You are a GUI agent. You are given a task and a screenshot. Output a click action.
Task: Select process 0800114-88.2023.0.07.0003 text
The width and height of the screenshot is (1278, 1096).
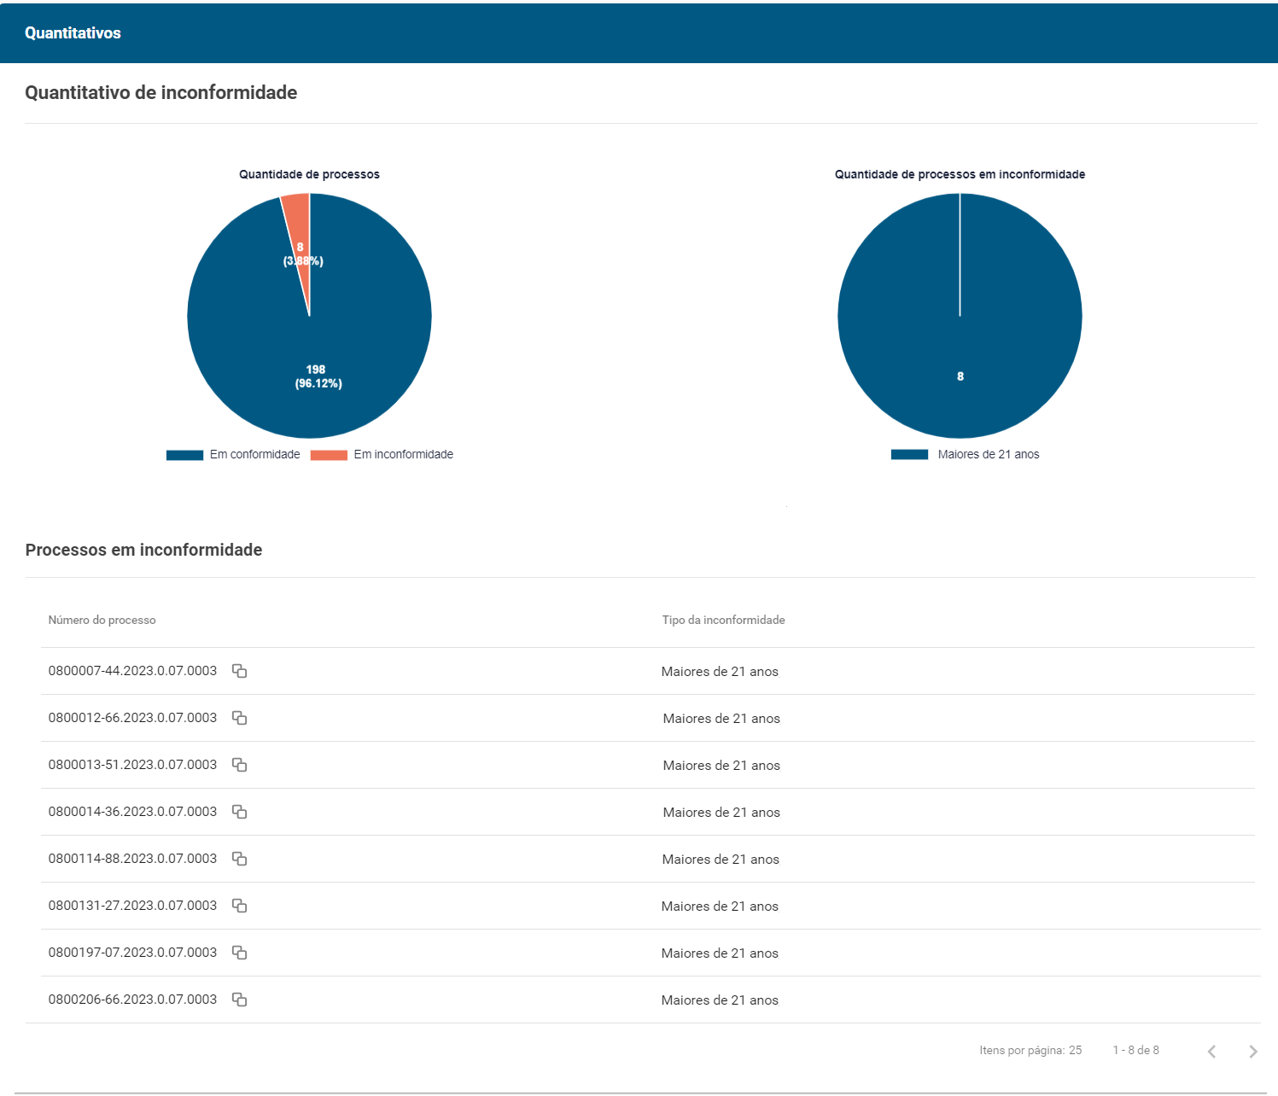(x=132, y=859)
